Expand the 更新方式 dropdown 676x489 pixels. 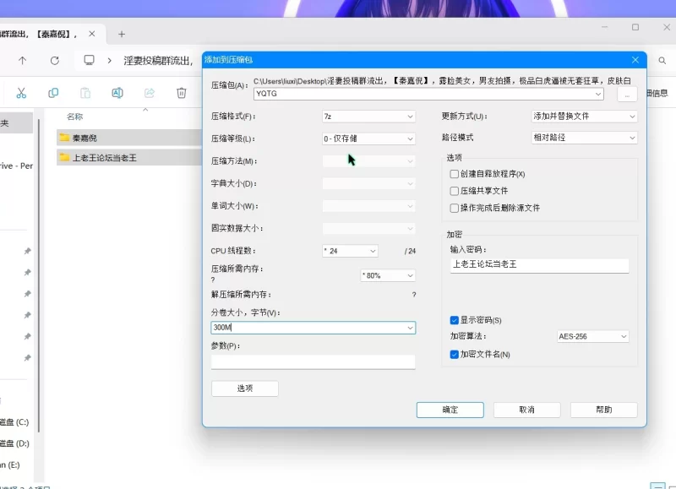(x=583, y=116)
